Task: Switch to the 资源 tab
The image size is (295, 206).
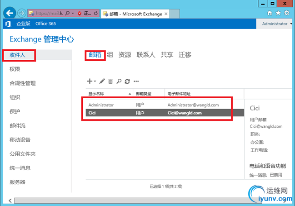Action: click(x=125, y=55)
